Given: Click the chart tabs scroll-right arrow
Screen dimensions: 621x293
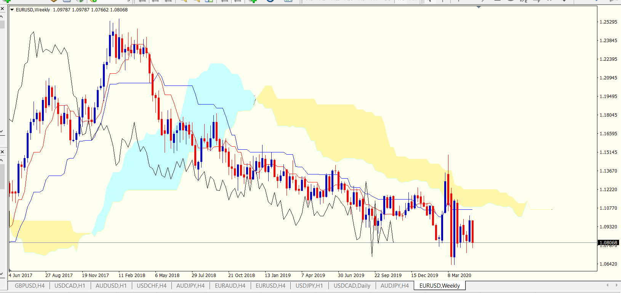Looking at the screenshot, I should pos(617,285).
